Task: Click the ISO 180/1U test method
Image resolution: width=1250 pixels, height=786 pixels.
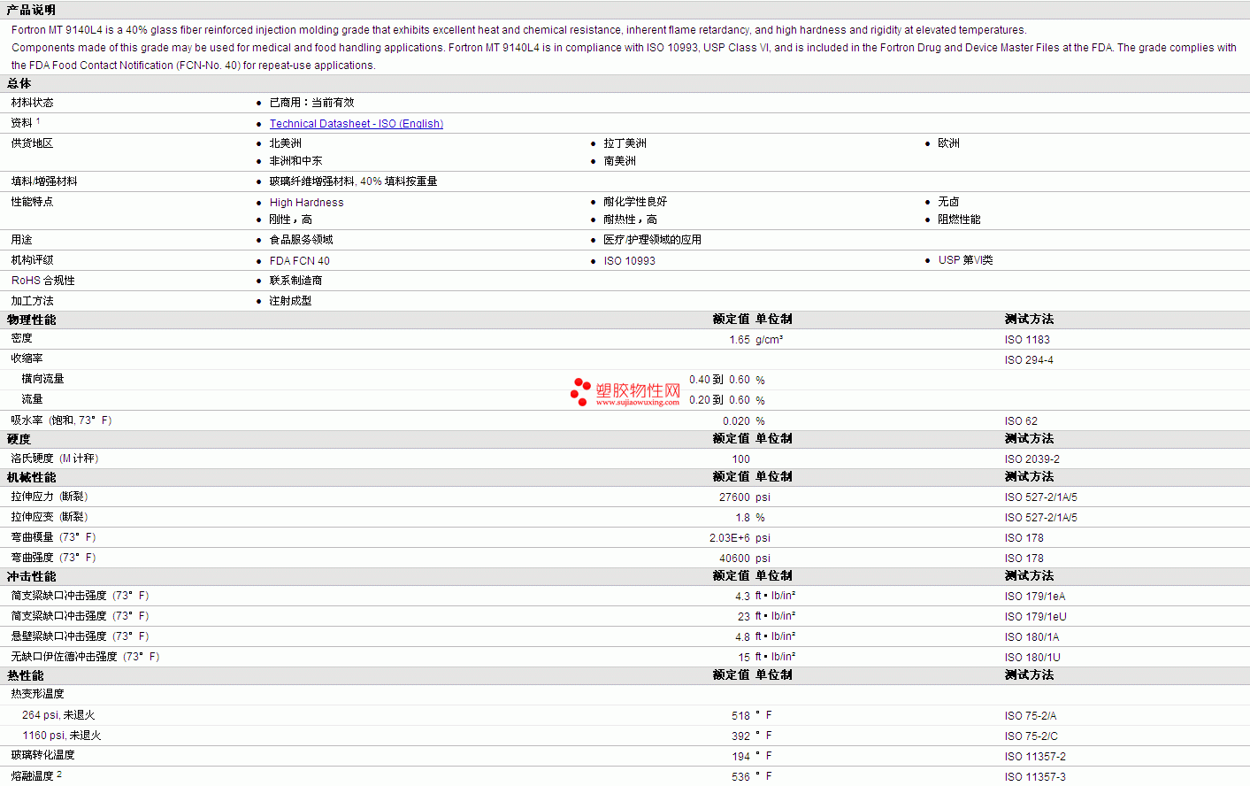Action: pyautogui.click(x=1032, y=658)
